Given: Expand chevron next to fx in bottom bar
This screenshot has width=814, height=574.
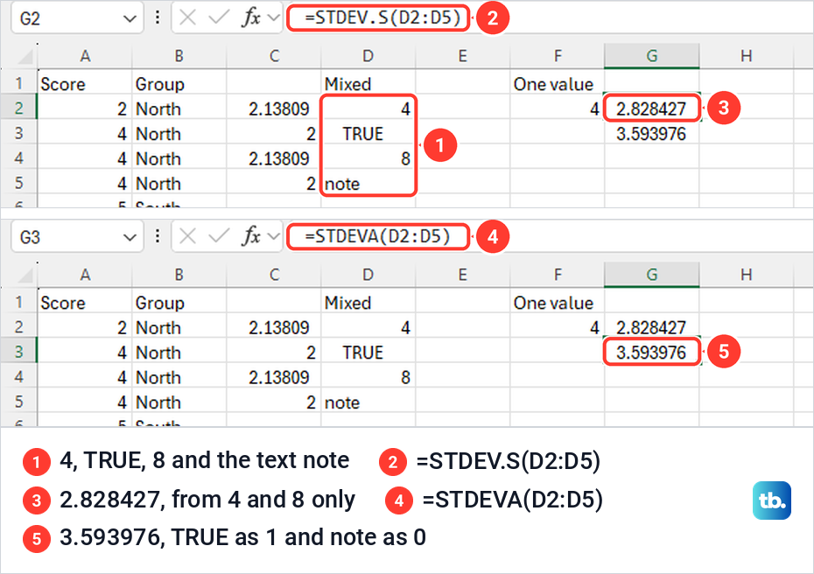Looking at the screenshot, I should click(273, 237).
